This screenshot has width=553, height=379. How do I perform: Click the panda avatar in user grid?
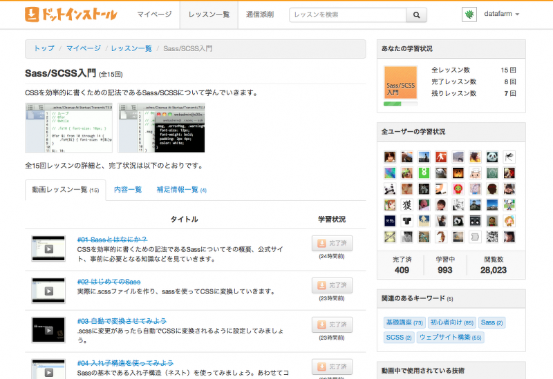point(492,157)
